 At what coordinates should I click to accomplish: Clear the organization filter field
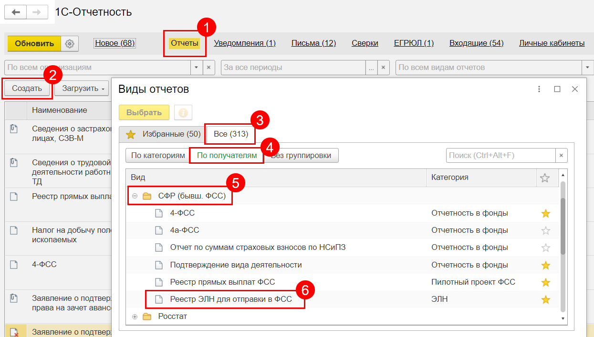coord(208,68)
